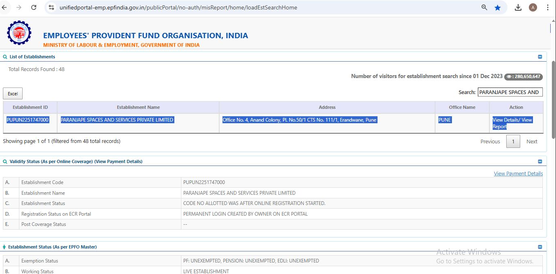
Task: Open the Chrome three-dot menu
Action: click(x=547, y=7)
